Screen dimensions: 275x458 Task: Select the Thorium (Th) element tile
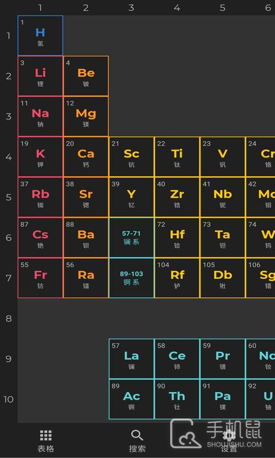tap(177, 399)
